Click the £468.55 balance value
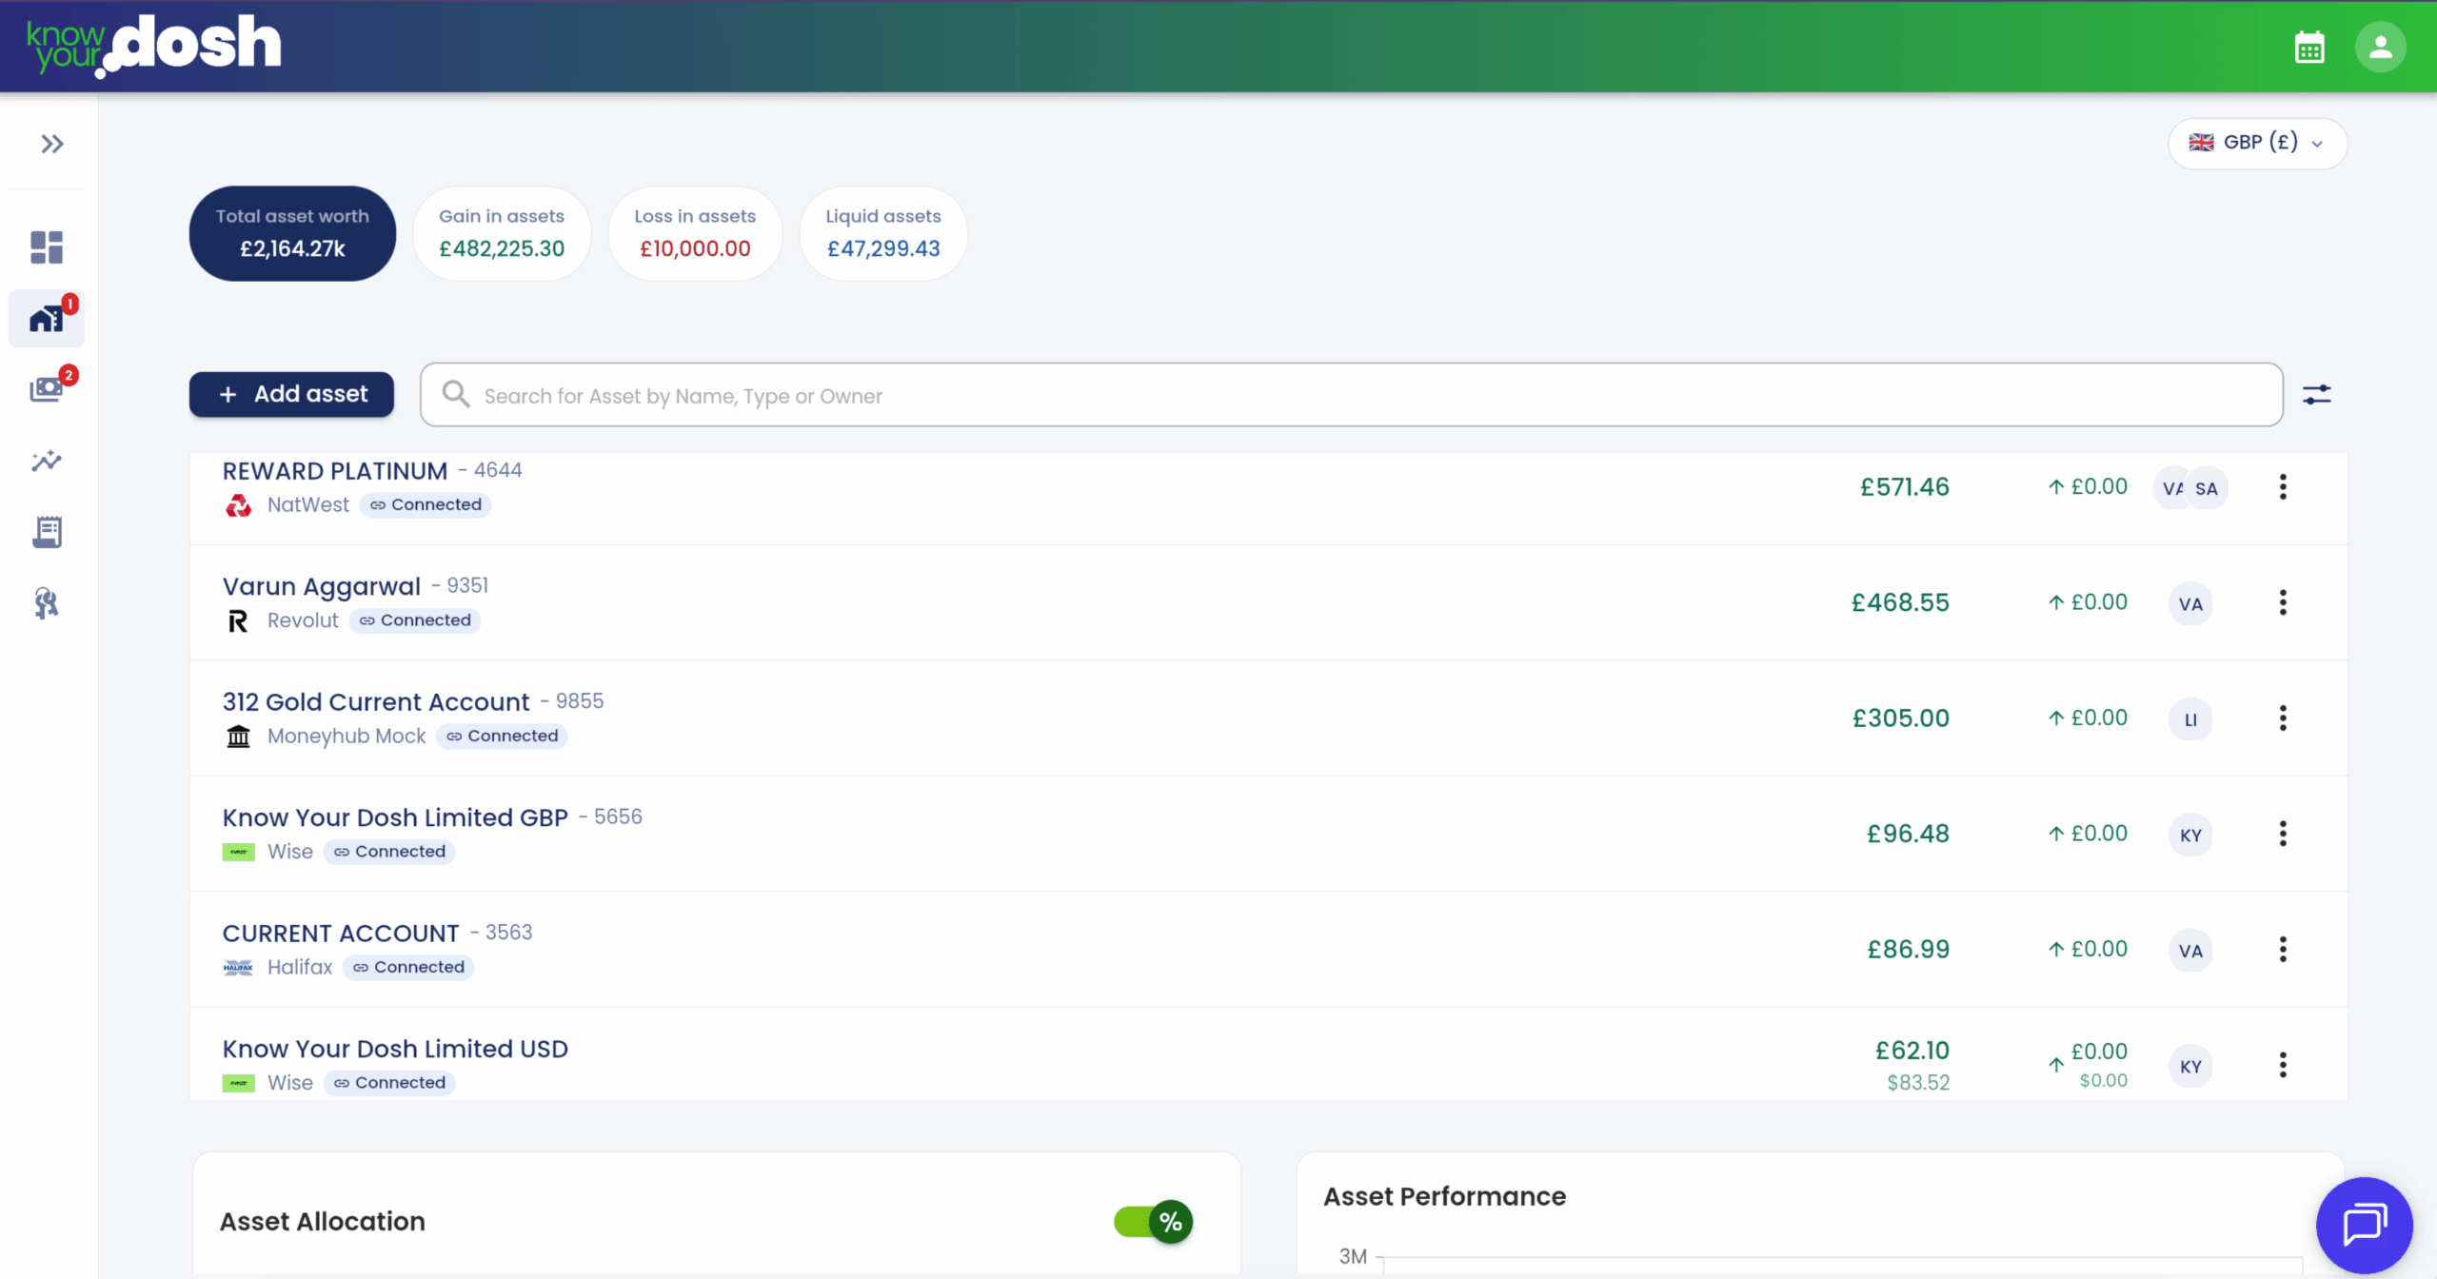Image resolution: width=2437 pixels, height=1279 pixels. click(x=1900, y=602)
